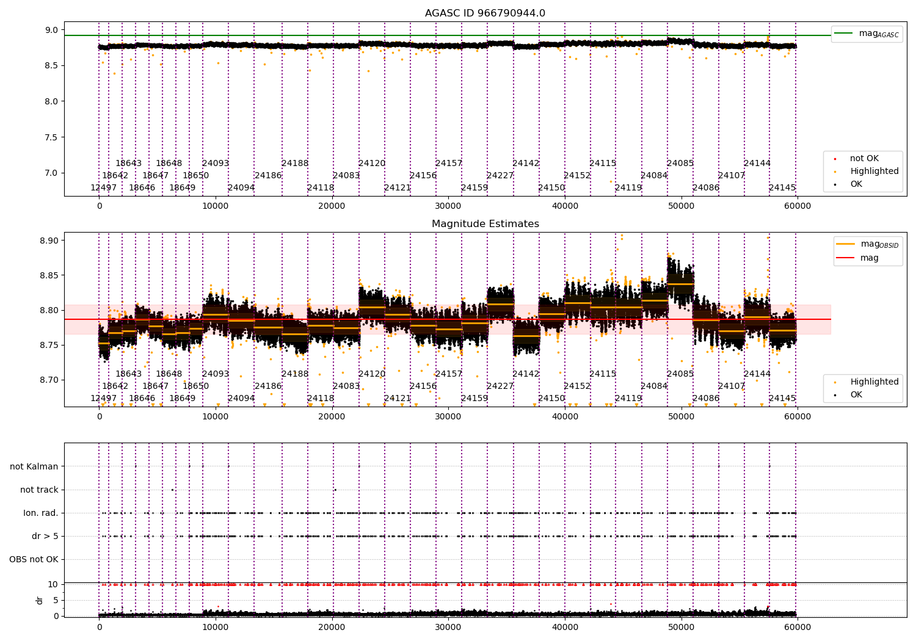Screen dimensions: 916x641
Task: Click the green mag AGASC legend line sample
Action: coord(843,34)
